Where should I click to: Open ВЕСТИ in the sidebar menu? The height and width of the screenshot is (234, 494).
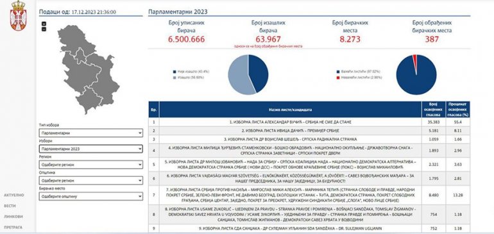coord(10,206)
